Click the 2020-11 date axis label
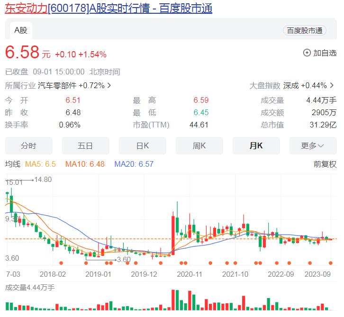Viewport: 344px width, 317px height. (190, 274)
